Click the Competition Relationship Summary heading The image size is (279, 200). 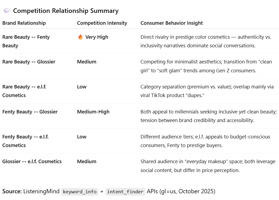(x=66, y=11)
